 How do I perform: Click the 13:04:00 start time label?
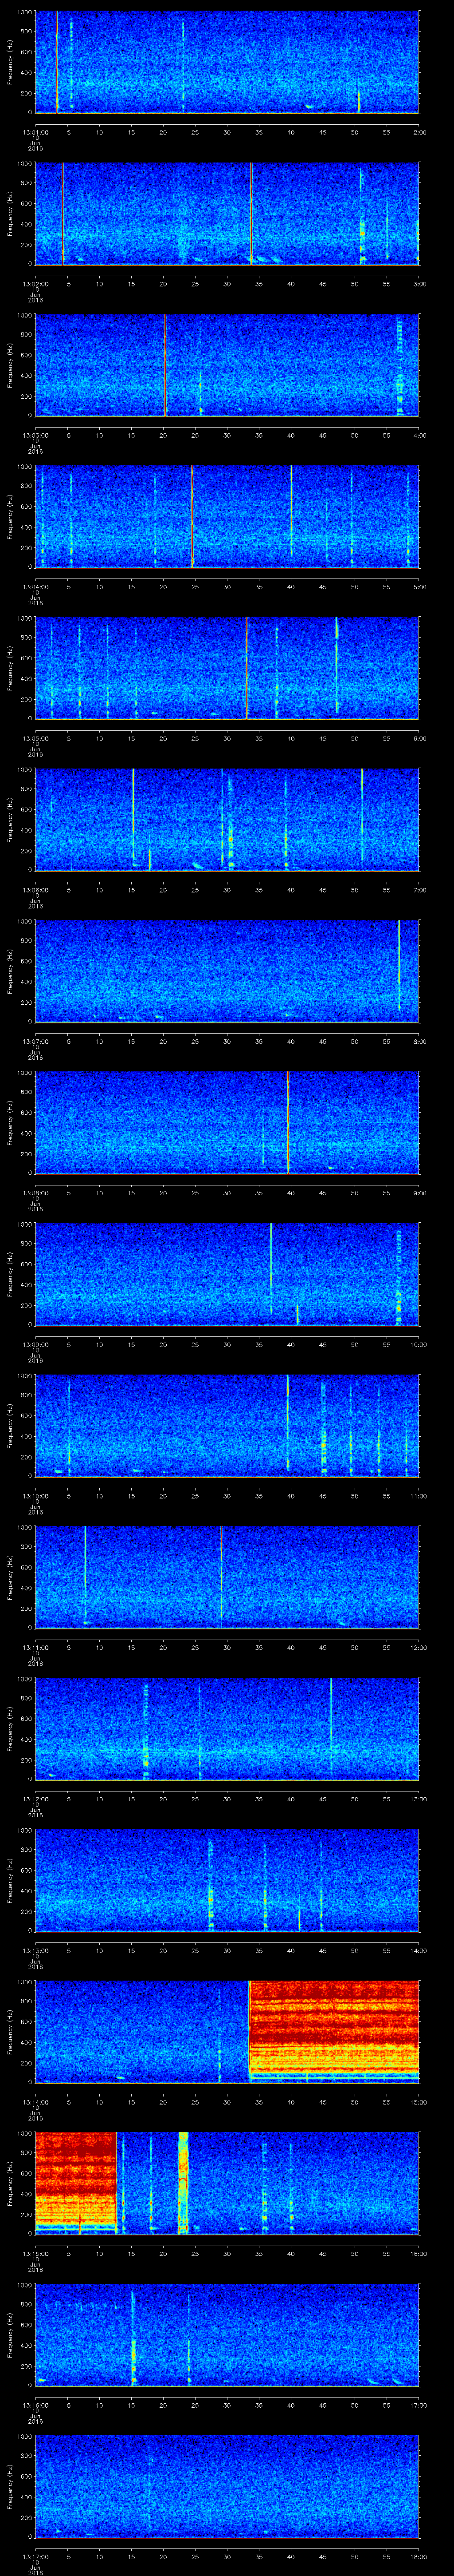click(35, 587)
